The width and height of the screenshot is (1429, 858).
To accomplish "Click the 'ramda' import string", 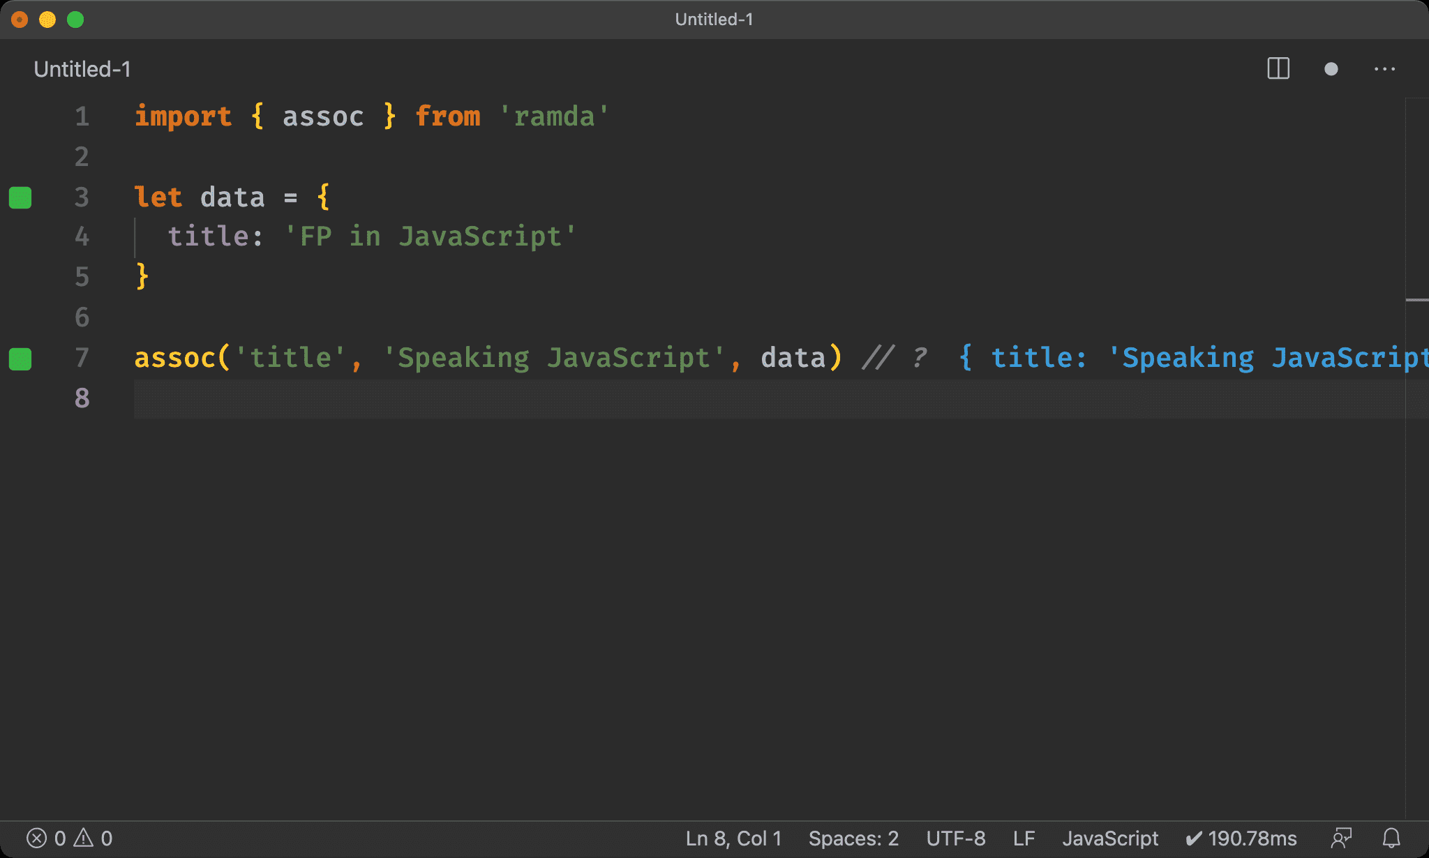I will click(x=554, y=116).
